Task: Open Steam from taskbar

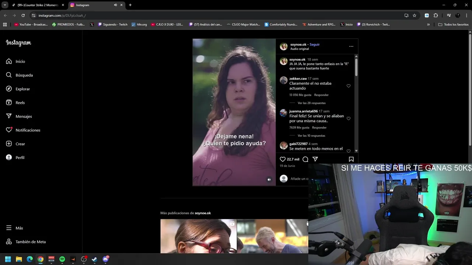Action: (x=94, y=259)
